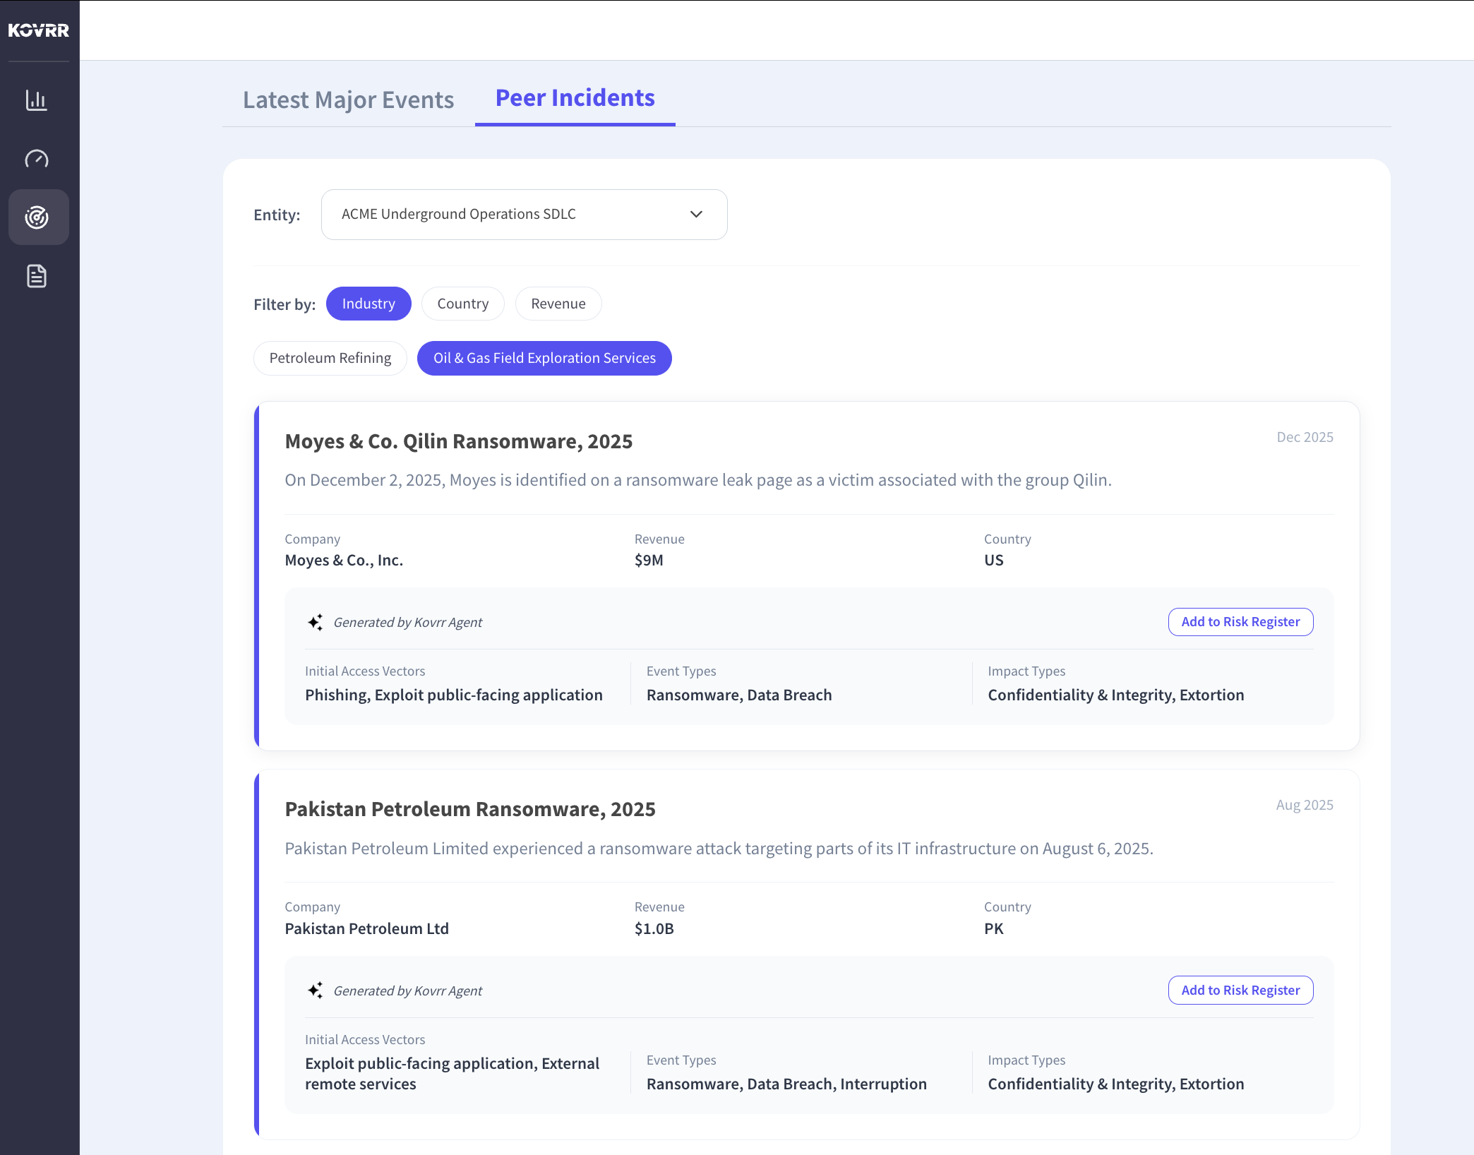1474x1155 pixels.
Task: Click country value PK
Action: (994, 928)
